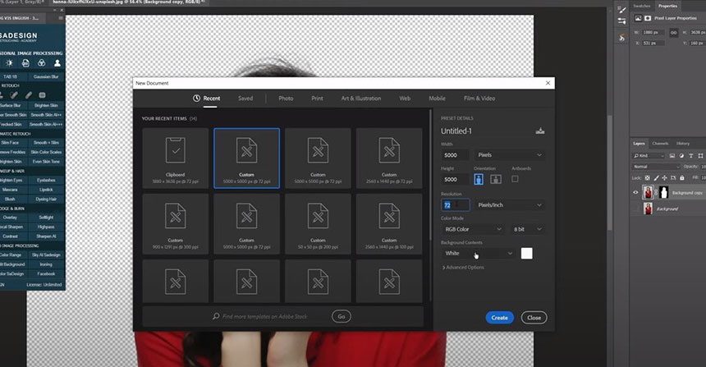The image size is (706, 367).
Task: Click the brightness sun icon in SADESIGN panel
Action: (x=10, y=63)
